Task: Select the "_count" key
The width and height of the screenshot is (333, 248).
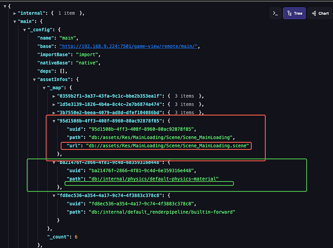Action: click(x=58, y=237)
